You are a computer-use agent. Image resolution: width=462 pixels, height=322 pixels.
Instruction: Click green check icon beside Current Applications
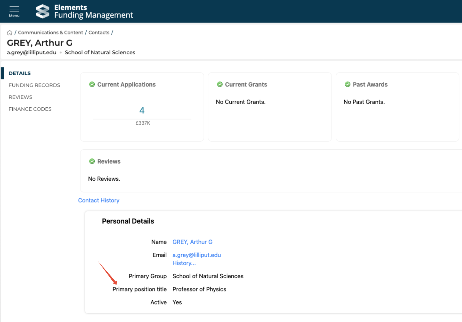coord(92,84)
